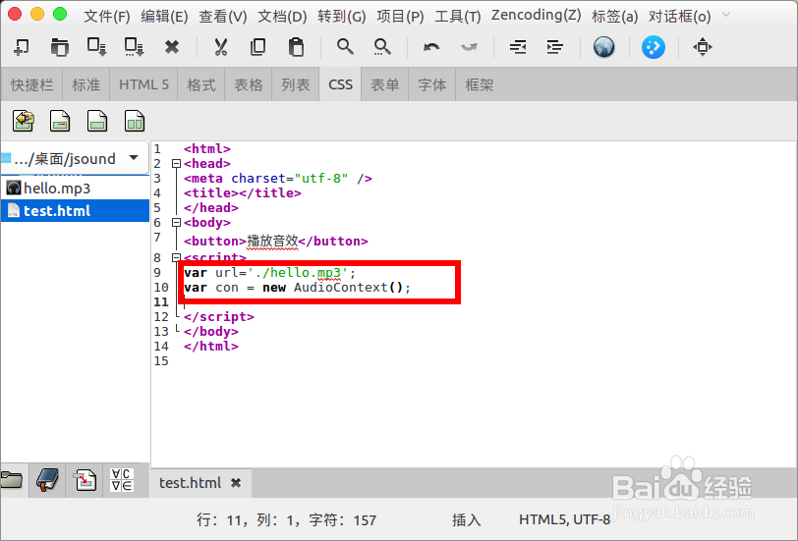Open the 标签(a) menu

(x=615, y=17)
